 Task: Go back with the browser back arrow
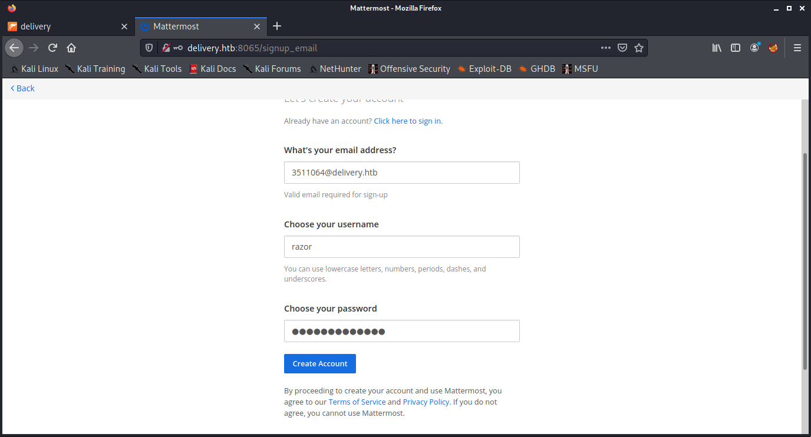tap(14, 48)
